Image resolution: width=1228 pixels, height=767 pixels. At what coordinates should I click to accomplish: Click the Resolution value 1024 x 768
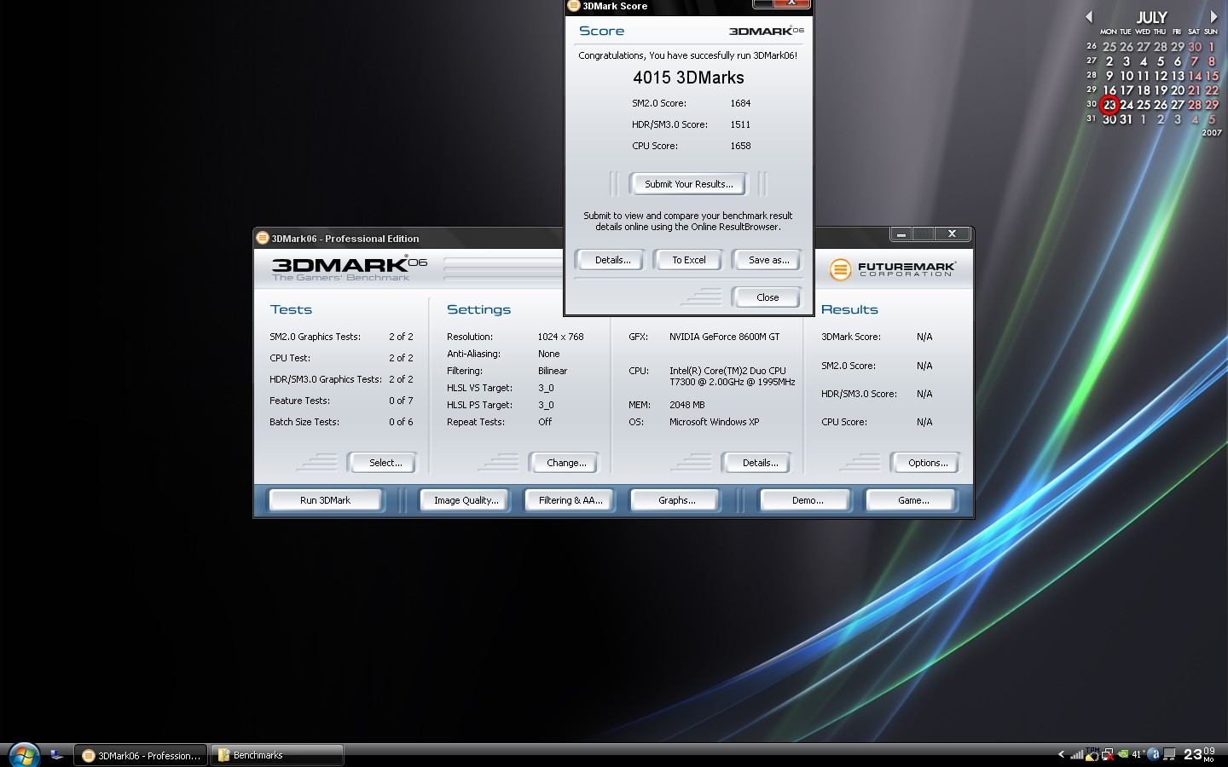tap(560, 337)
